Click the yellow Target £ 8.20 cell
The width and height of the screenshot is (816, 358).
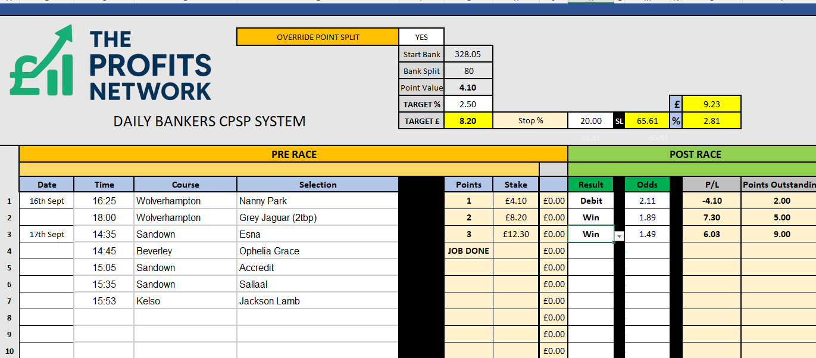468,121
